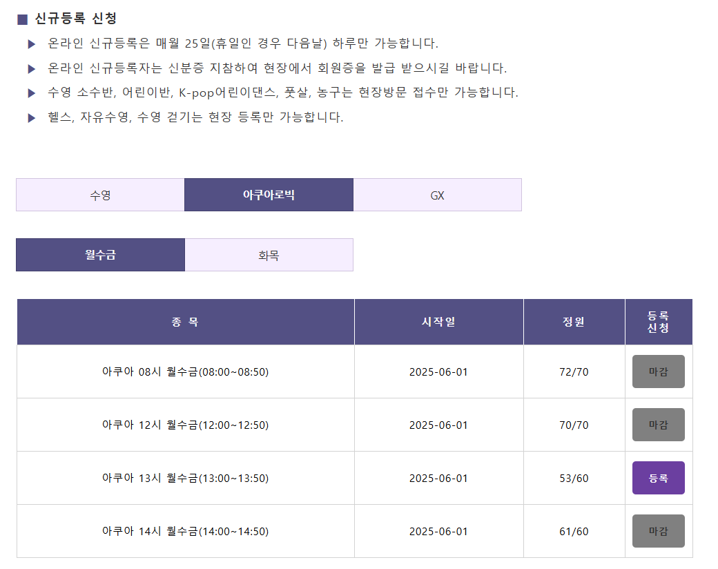Open the GX tab
The height and width of the screenshot is (569, 718).
click(437, 195)
